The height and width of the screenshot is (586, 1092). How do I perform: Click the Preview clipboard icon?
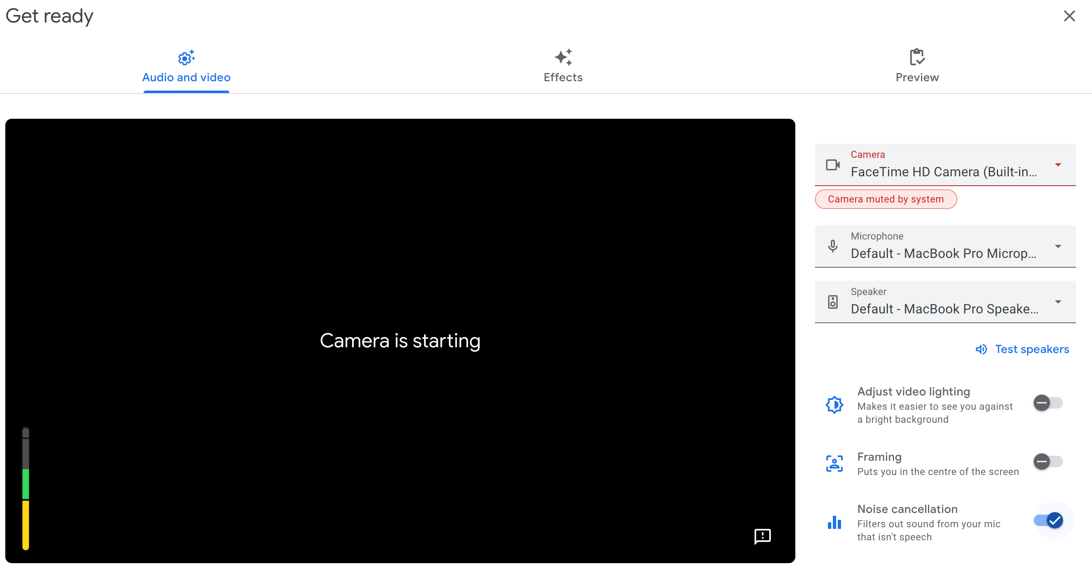[x=917, y=58]
